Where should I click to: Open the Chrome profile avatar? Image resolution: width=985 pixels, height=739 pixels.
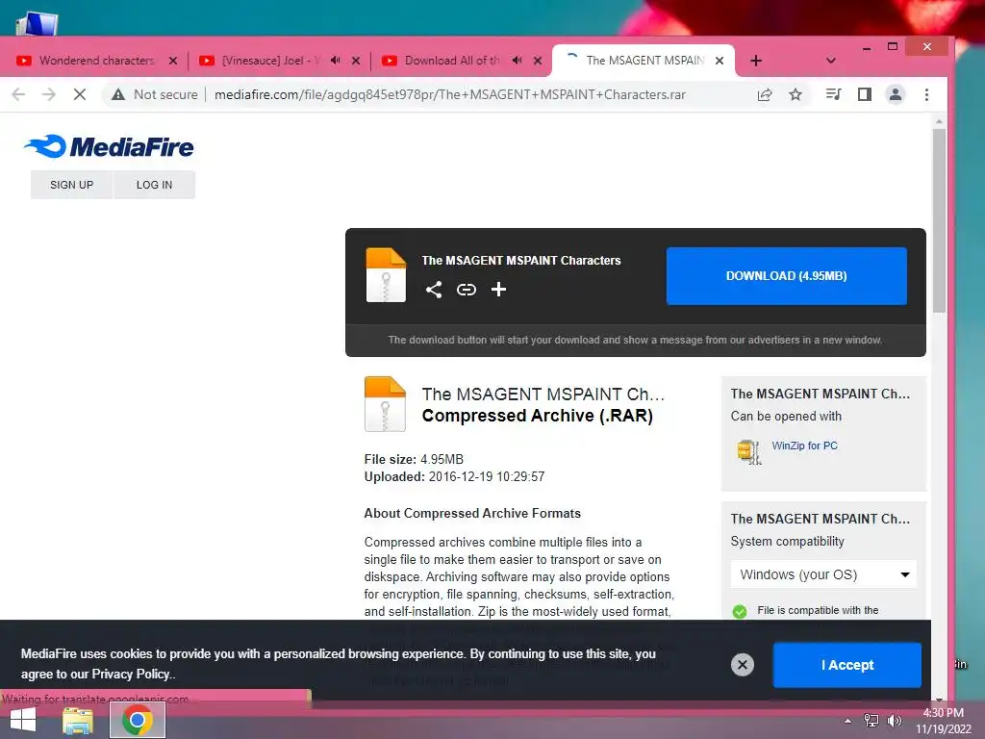[896, 94]
